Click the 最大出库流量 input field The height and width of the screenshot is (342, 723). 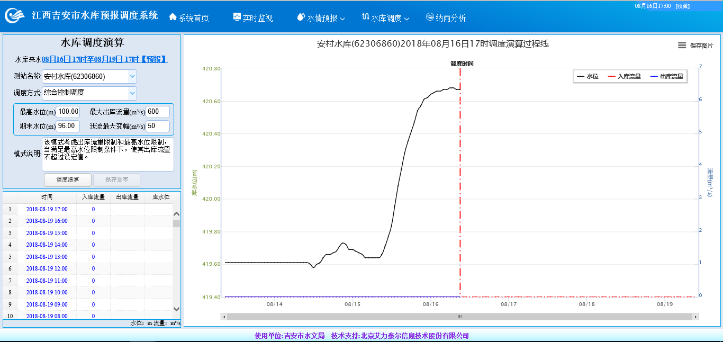pos(158,112)
